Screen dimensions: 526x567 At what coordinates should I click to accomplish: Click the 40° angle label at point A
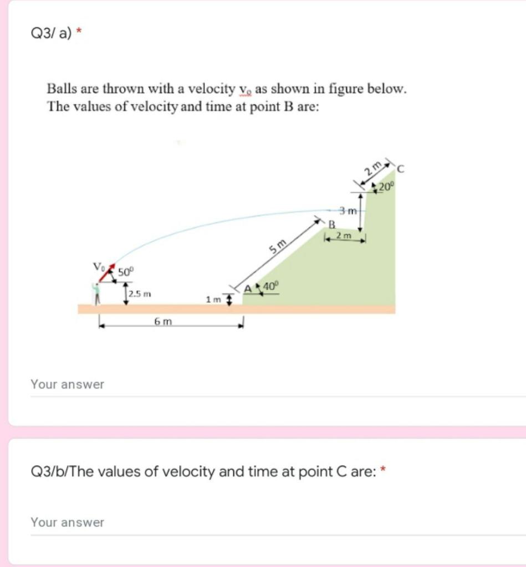(270, 286)
